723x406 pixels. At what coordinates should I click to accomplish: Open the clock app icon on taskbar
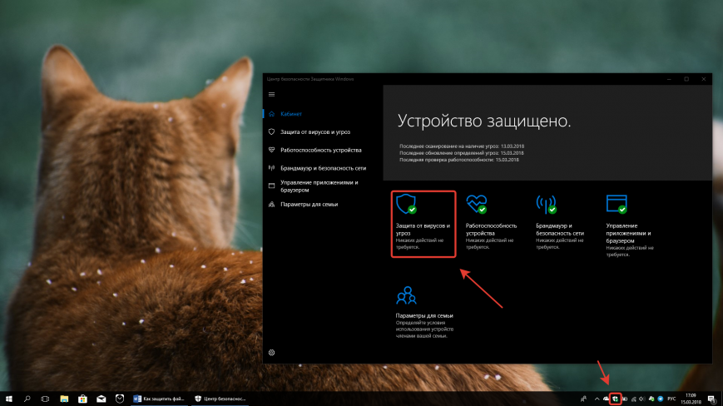[120, 399]
